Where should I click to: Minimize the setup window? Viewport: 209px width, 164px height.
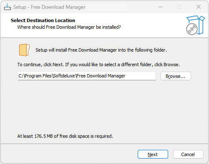pyautogui.click(x=161, y=7)
